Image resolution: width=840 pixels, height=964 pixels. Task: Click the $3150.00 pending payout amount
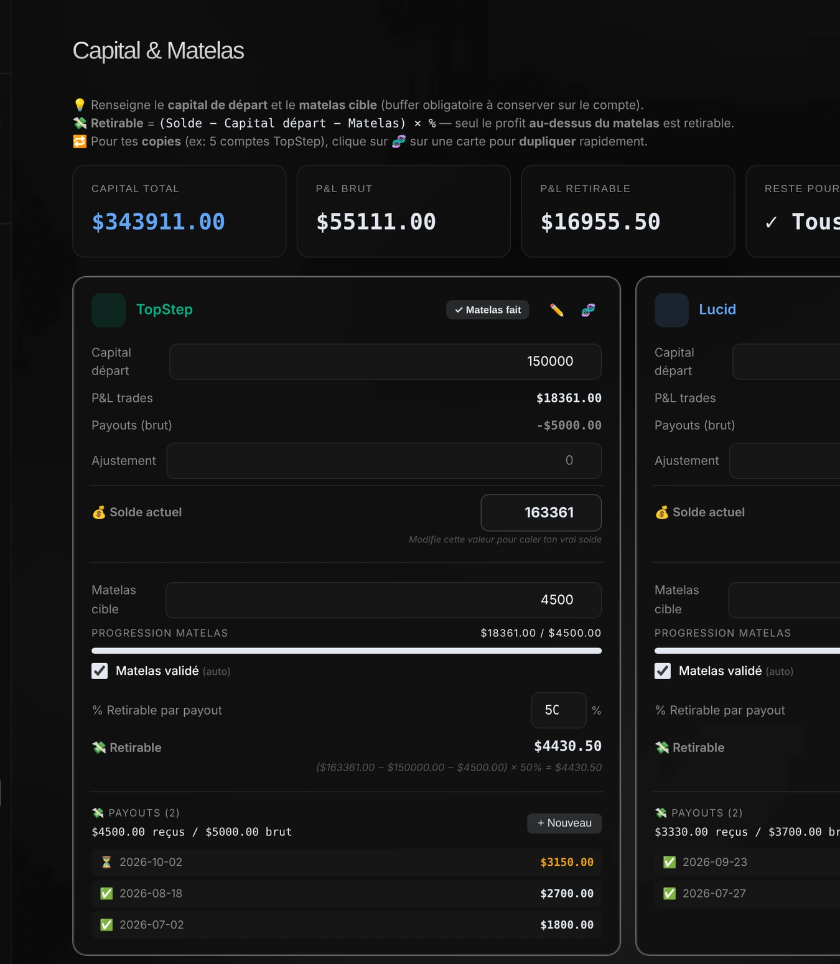567,862
